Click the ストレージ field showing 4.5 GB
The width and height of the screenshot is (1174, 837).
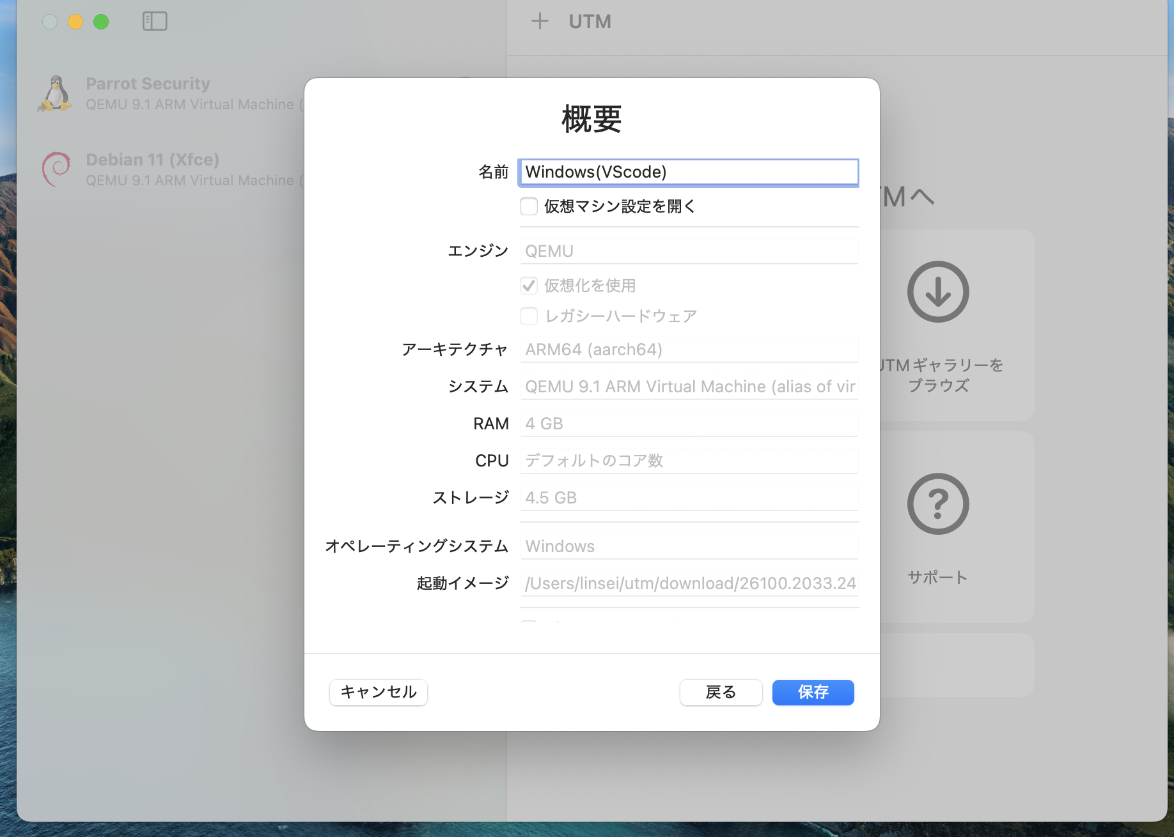click(689, 498)
